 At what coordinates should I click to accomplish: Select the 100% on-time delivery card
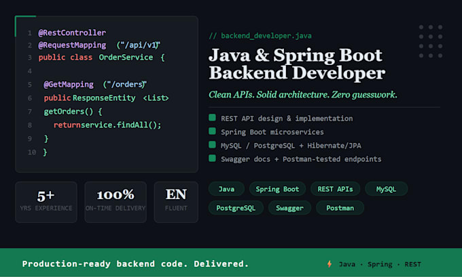tap(115, 202)
